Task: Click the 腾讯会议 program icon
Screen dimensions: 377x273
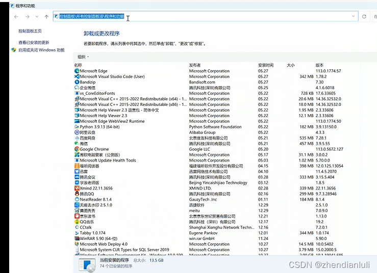Action: pos(77,177)
